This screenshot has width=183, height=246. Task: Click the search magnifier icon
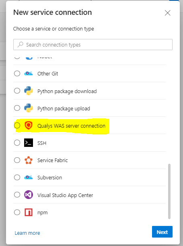(x=20, y=45)
